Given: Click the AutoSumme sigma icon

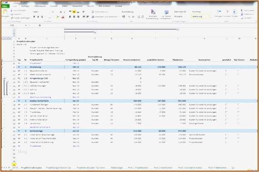Looking at the screenshot, I should click(x=242, y=10).
